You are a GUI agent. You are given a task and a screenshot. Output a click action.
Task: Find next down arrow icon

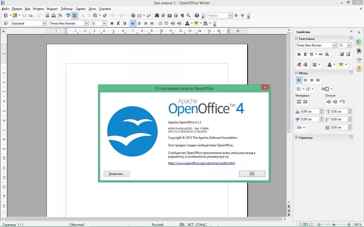(236, 15)
